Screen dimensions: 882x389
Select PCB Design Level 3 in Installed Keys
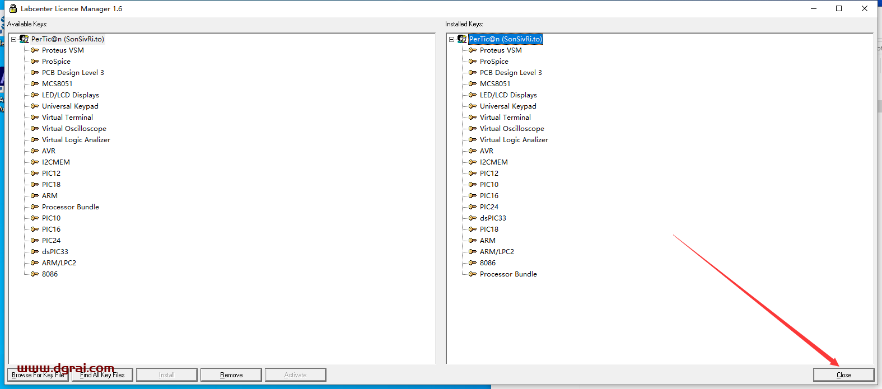[x=511, y=73]
